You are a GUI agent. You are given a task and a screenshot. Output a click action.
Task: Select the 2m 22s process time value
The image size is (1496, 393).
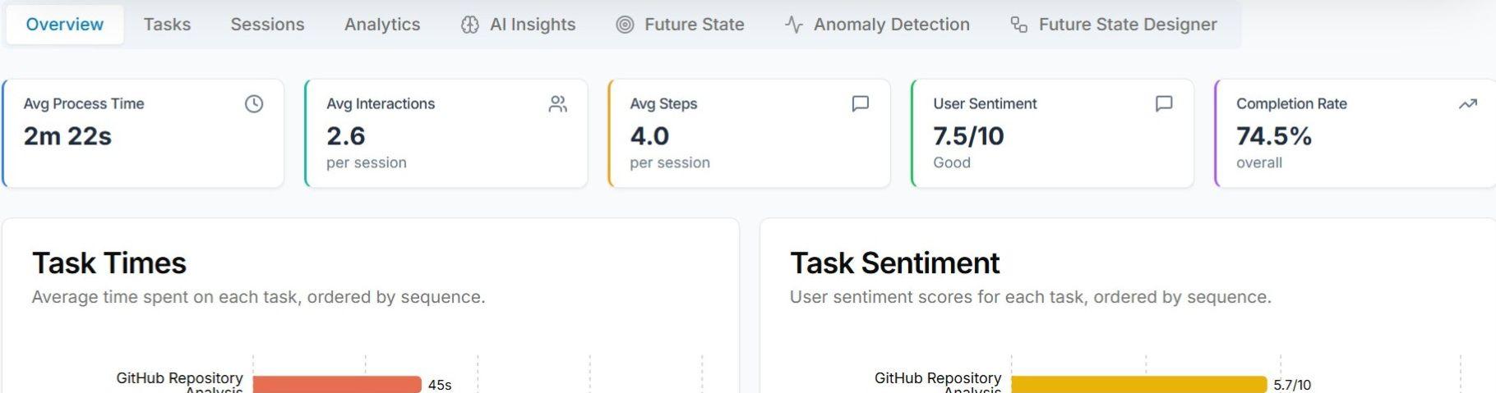pyautogui.click(x=67, y=136)
